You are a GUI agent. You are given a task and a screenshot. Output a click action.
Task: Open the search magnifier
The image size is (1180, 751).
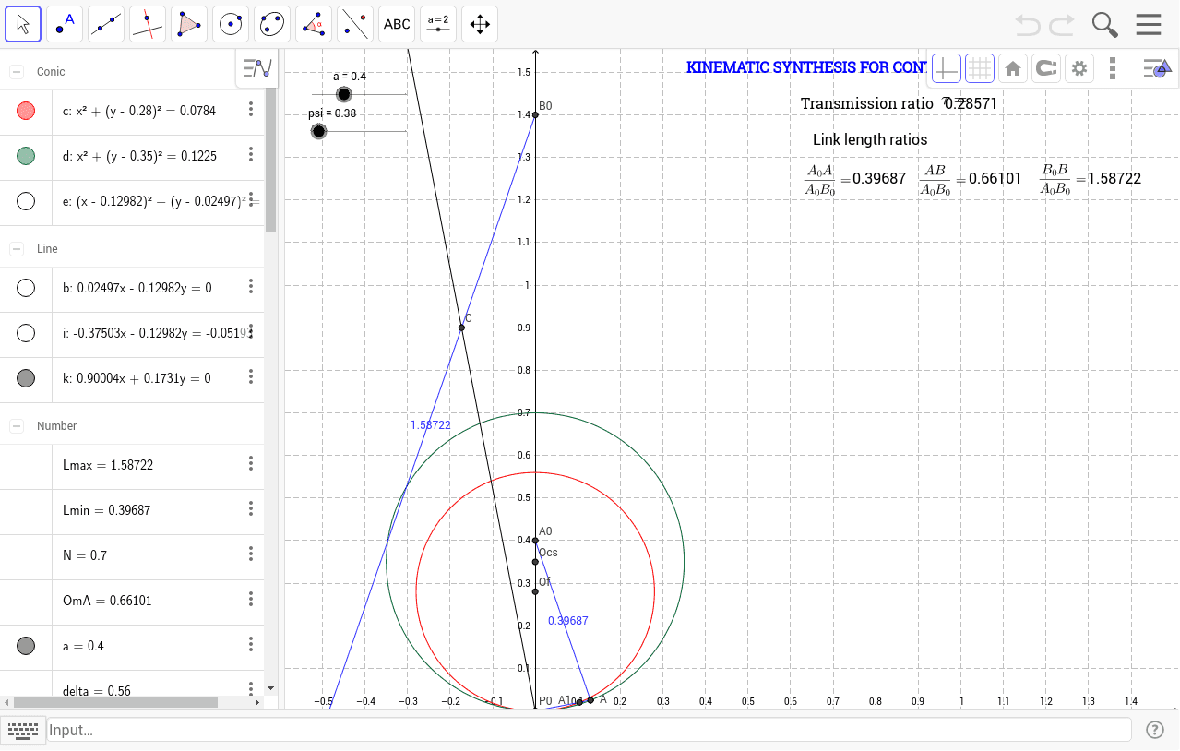(1105, 24)
